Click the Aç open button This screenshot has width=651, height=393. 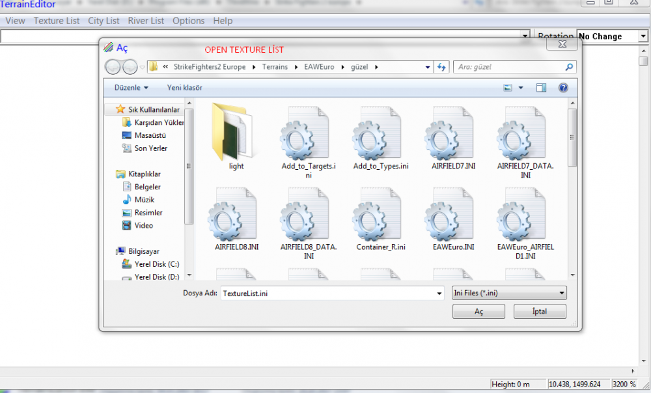click(478, 311)
